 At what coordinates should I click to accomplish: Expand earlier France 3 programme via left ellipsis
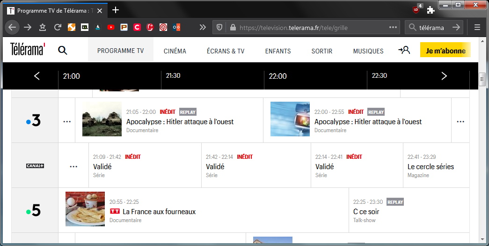pos(67,121)
